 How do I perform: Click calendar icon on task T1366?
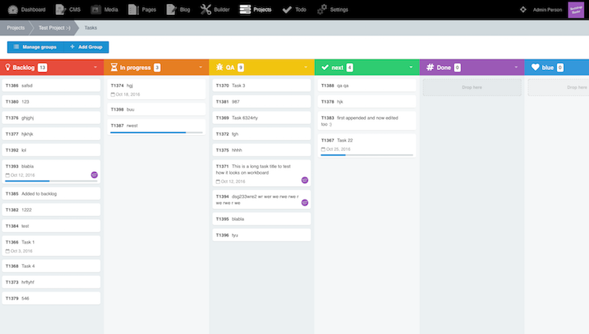8,251
